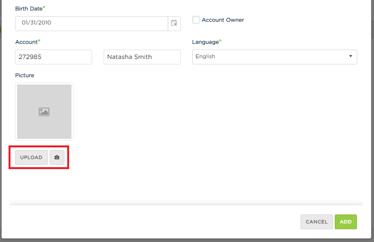
Task: Open the Birth Date calendar picker
Action: pyautogui.click(x=174, y=23)
